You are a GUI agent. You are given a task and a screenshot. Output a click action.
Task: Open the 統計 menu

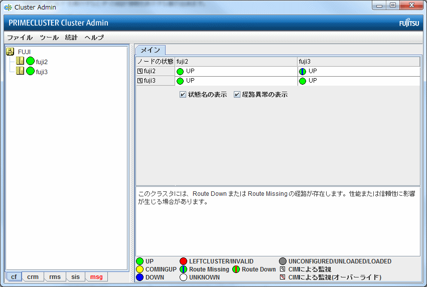(71, 38)
